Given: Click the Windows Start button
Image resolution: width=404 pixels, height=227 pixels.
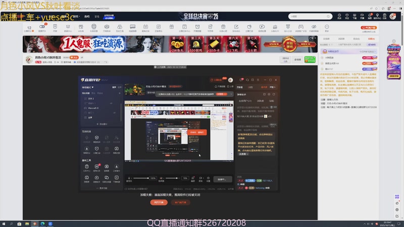Looking at the screenshot, I should 4,224.
